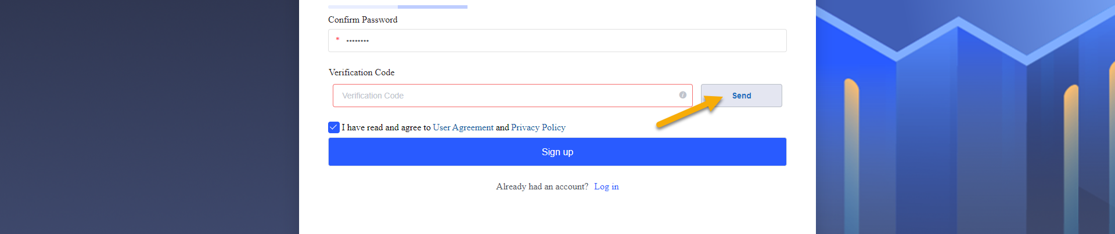Screen dimensions: 1115x234
Task: Click the darker segment of the password strength bar
Action: click(x=433, y=7)
